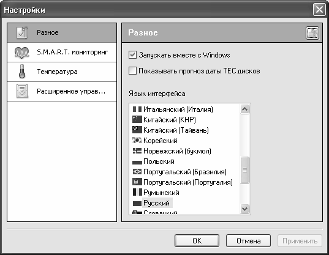
Task: Uncheck Запускать вместе с Windows
Action: click(x=132, y=55)
